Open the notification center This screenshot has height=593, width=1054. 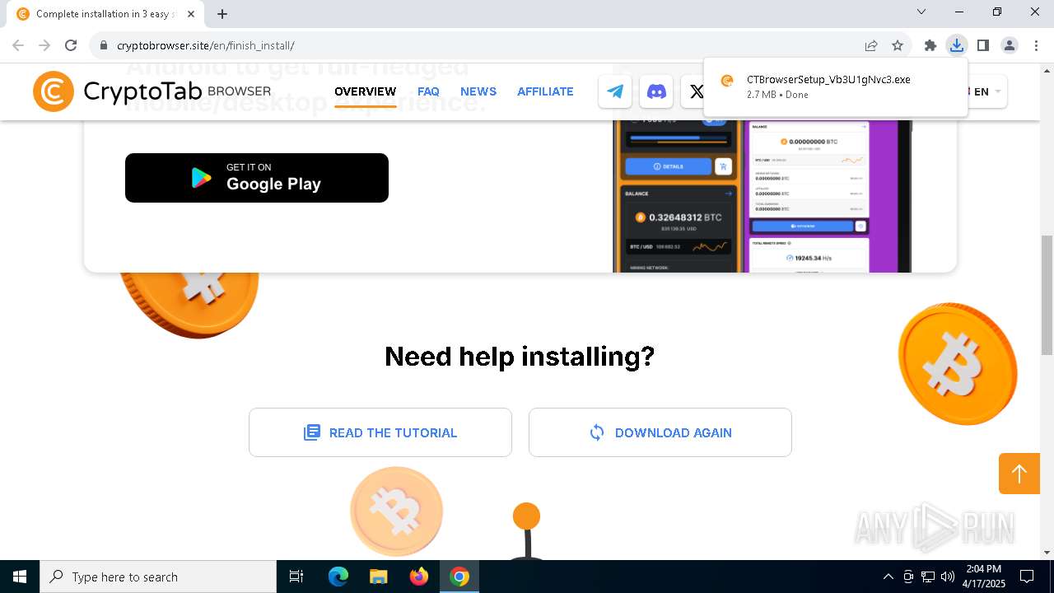click(x=1027, y=577)
